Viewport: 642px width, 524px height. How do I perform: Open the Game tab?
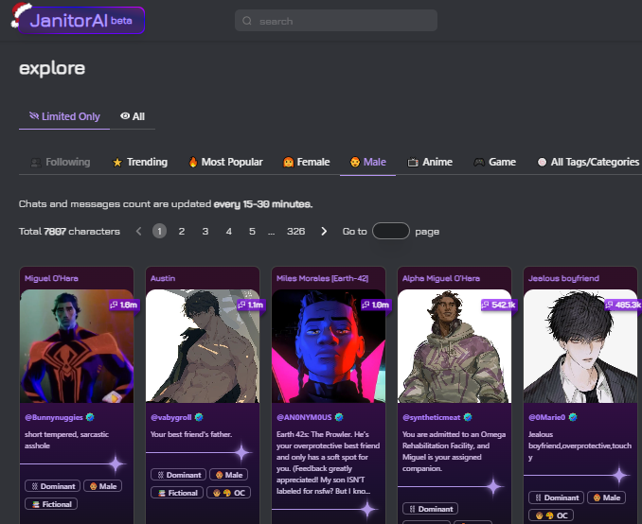494,162
